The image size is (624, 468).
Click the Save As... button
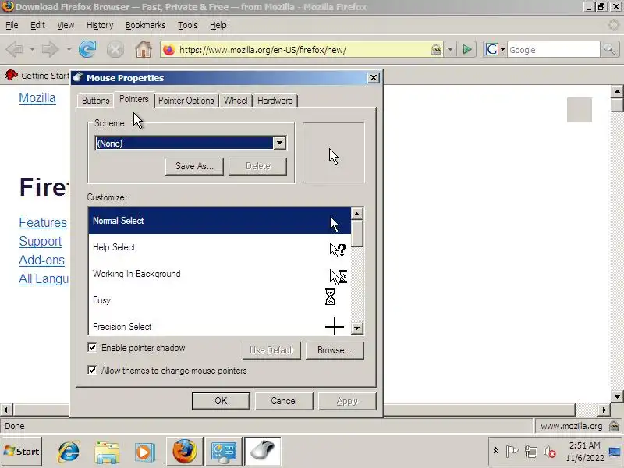click(194, 166)
